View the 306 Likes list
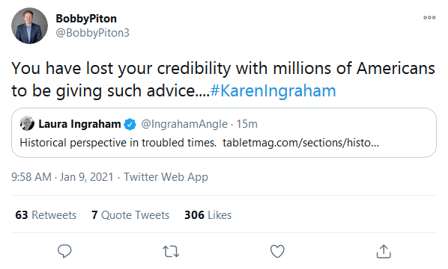This screenshot has width=448, height=269. (208, 215)
